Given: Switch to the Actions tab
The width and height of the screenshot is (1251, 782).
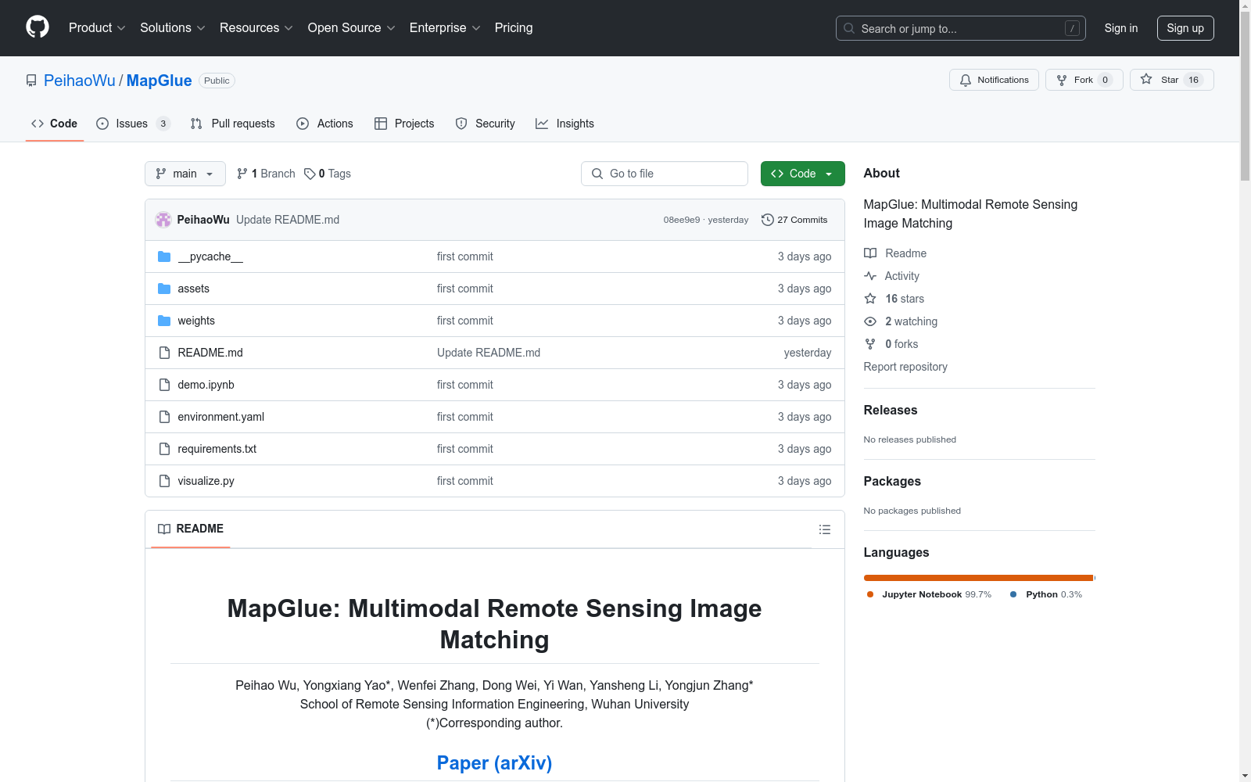Looking at the screenshot, I should coord(324,124).
